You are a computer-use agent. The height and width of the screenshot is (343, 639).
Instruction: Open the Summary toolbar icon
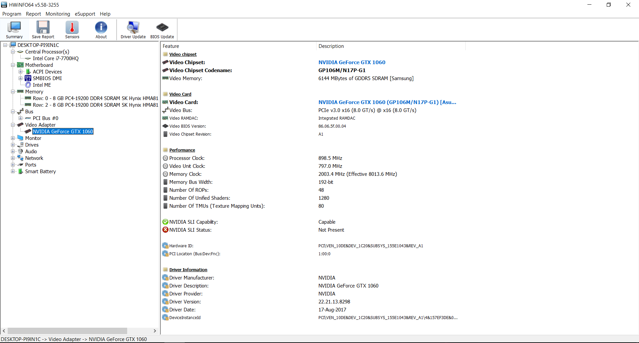click(14, 30)
